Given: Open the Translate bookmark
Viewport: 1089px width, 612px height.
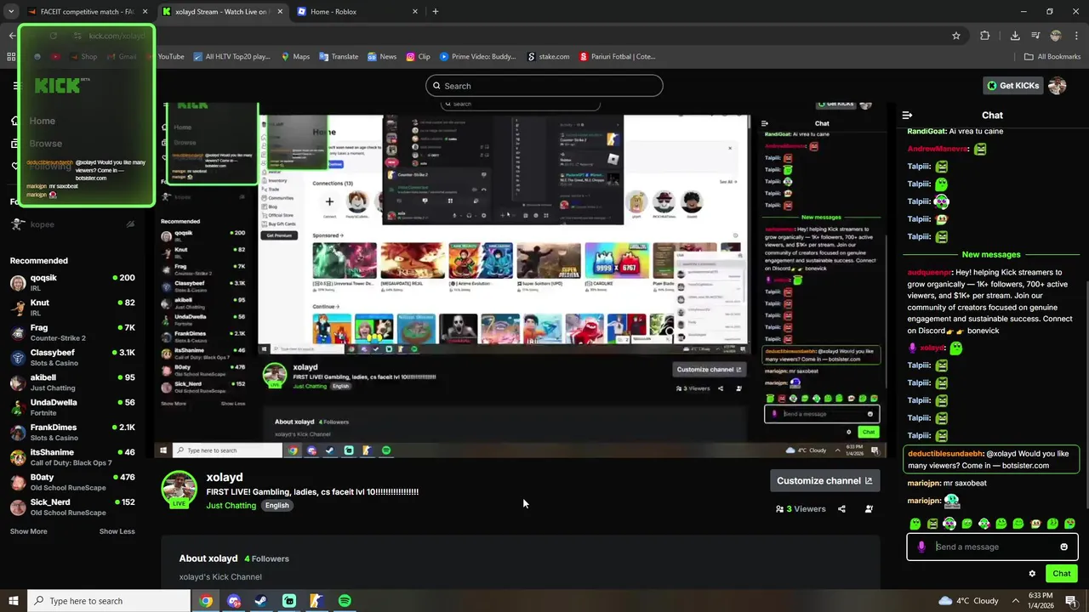Looking at the screenshot, I should [339, 57].
